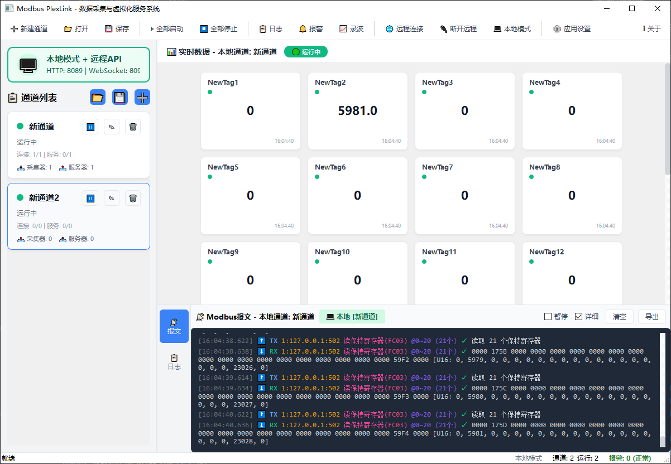Screen dimensions: 671x464
Task: Click 服务器: 1 in 新通道 card
Action: point(76,167)
